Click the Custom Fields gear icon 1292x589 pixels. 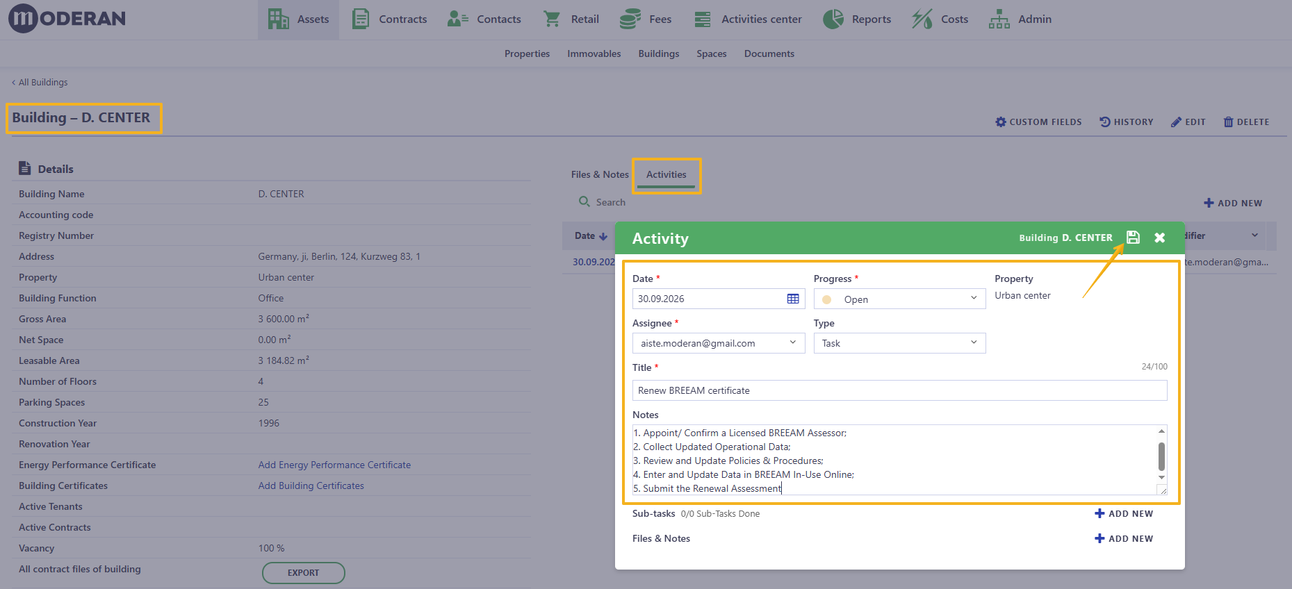[1001, 122]
